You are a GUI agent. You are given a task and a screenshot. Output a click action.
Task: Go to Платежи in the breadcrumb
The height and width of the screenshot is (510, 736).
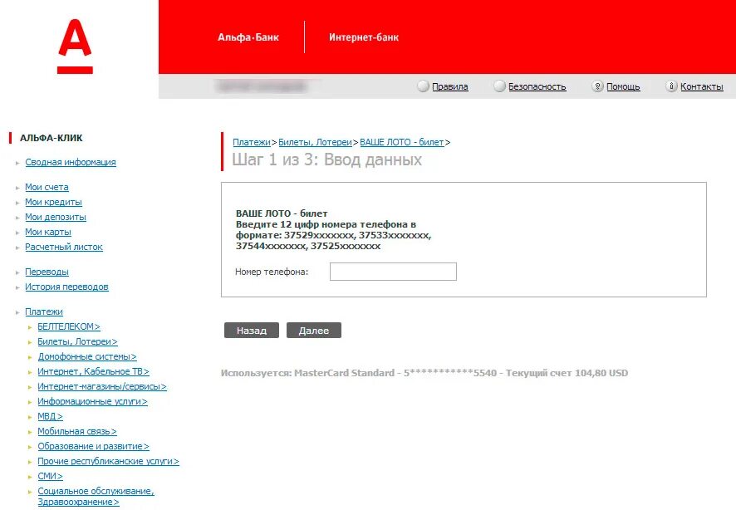point(252,142)
